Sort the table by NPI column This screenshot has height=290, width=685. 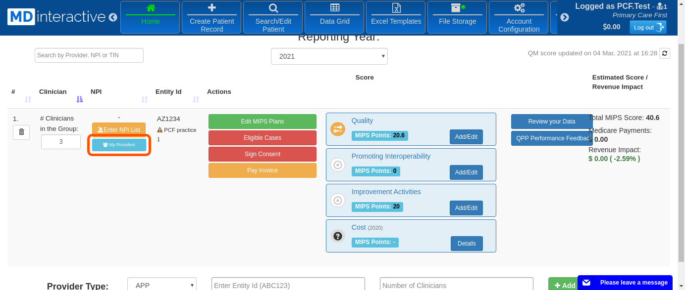(x=144, y=99)
